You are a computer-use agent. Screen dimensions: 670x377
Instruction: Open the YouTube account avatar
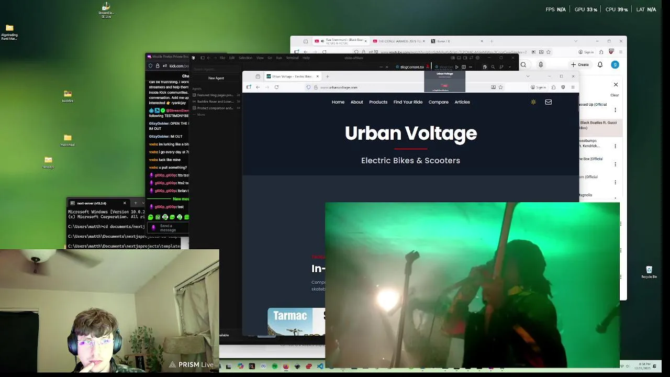coord(615,64)
